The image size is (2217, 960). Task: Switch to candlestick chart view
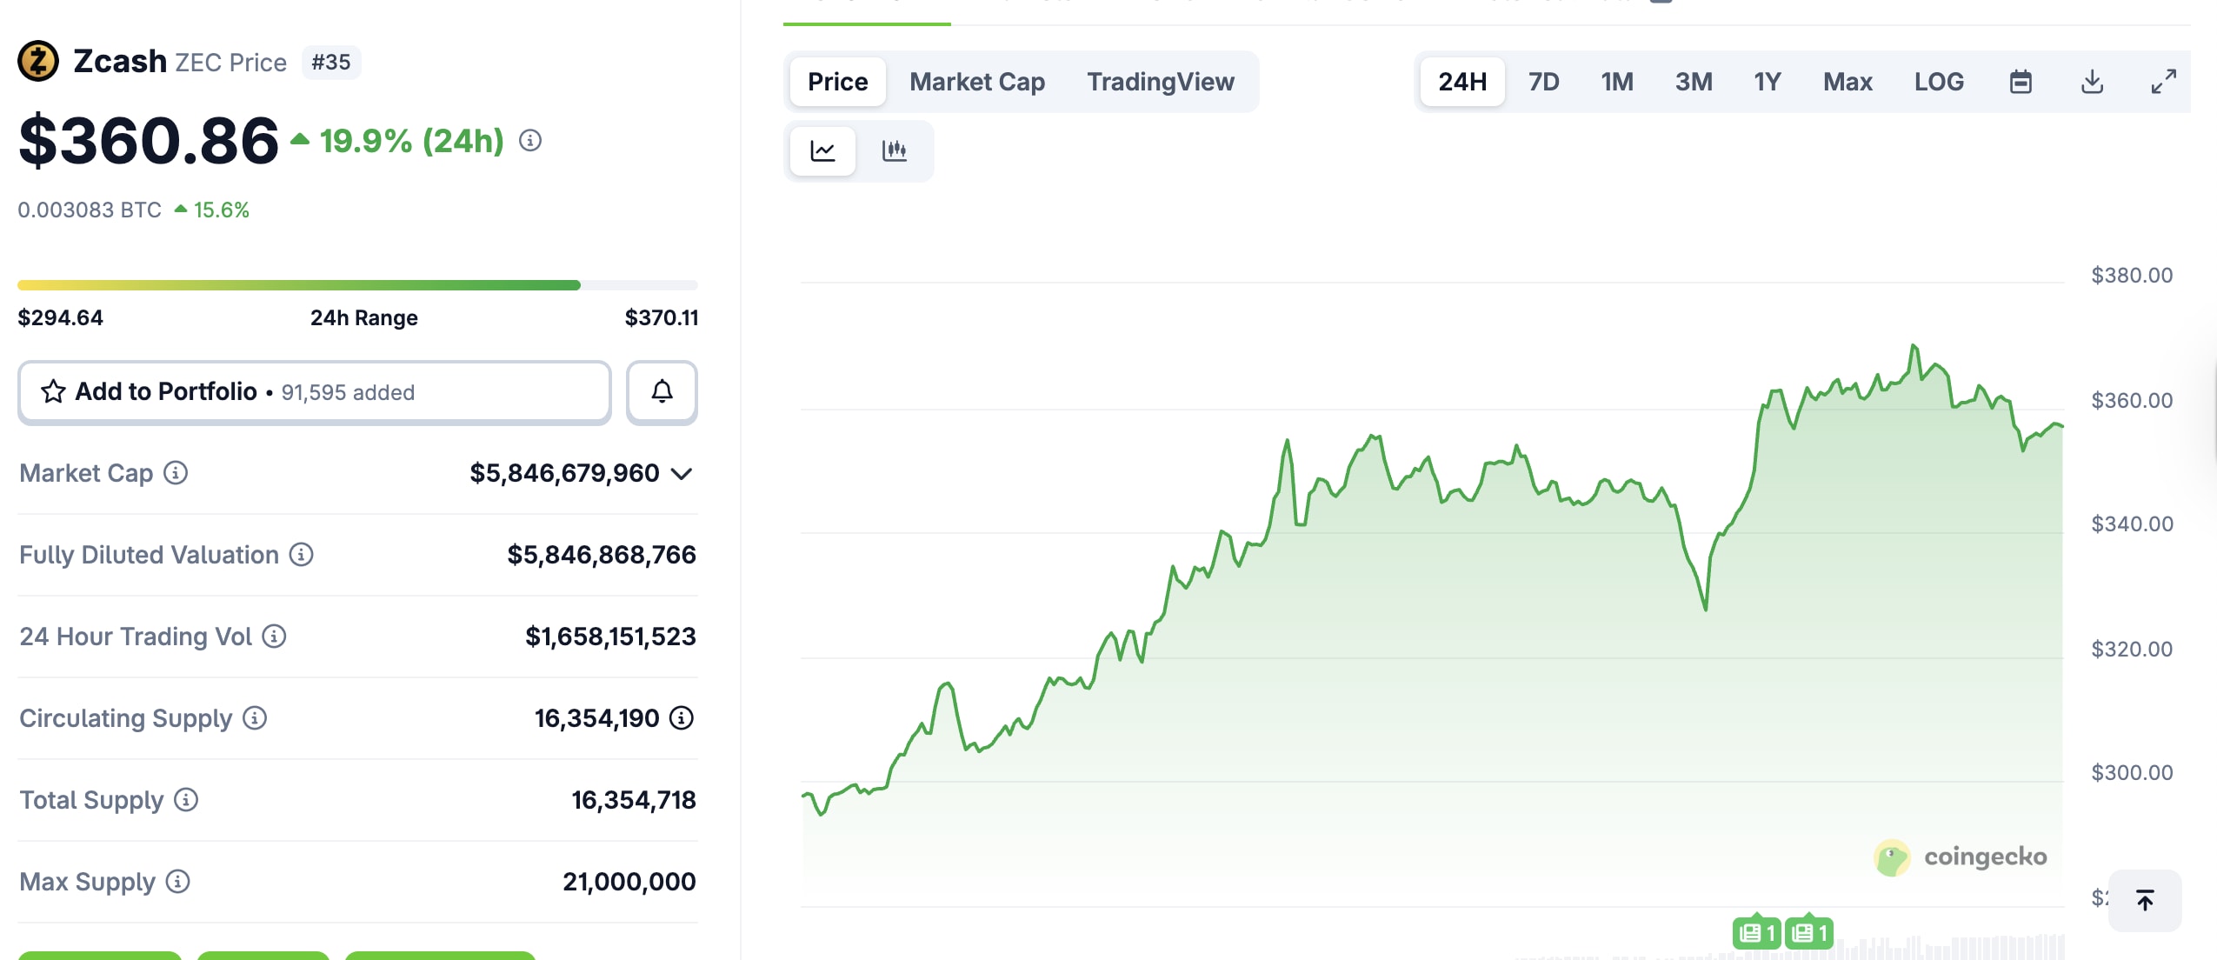(894, 150)
